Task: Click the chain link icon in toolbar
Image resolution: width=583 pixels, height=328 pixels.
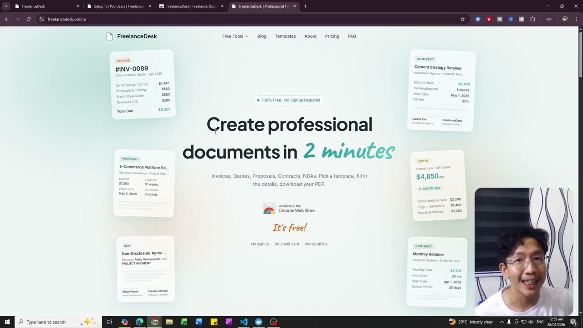Action: (x=549, y=19)
